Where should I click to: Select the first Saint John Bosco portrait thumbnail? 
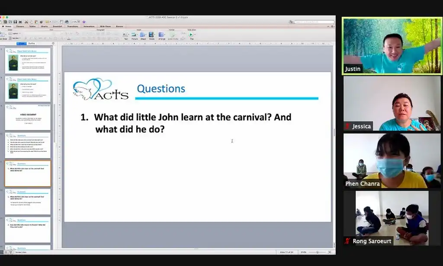point(28,61)
